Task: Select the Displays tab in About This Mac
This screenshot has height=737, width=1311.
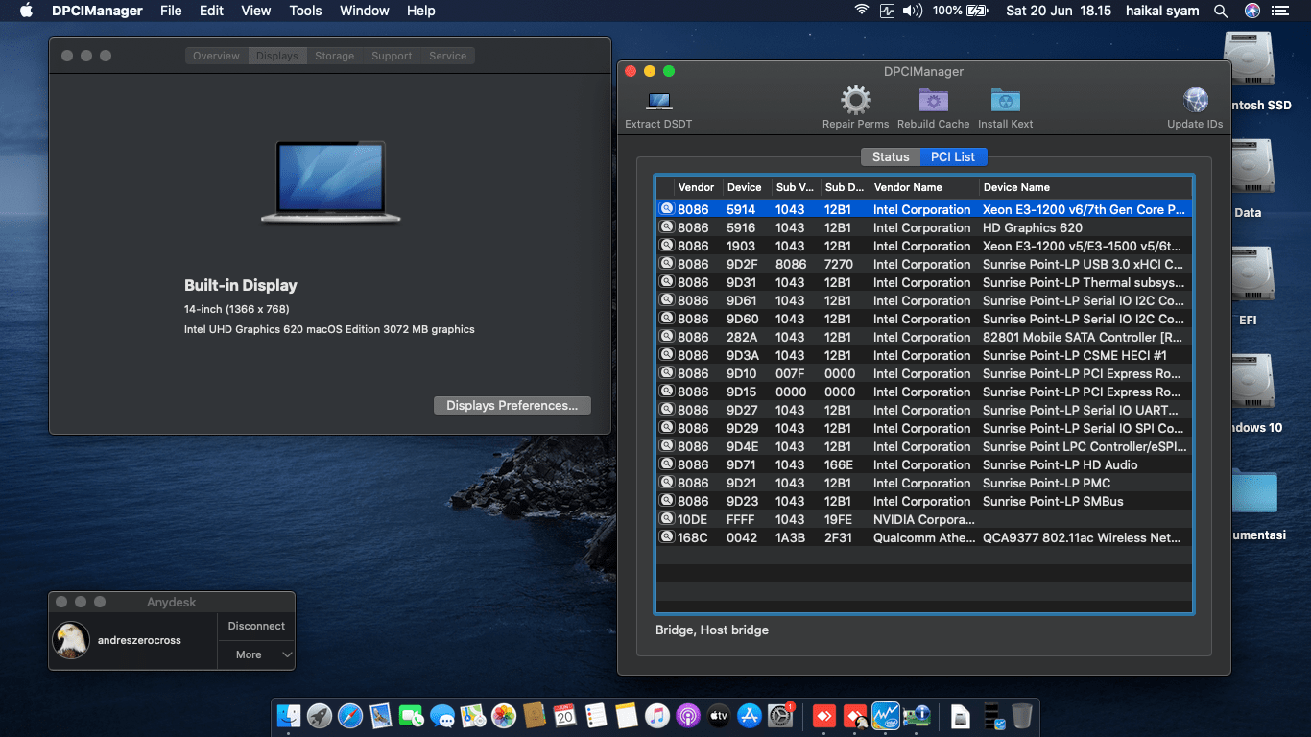Action: [277, 56]
